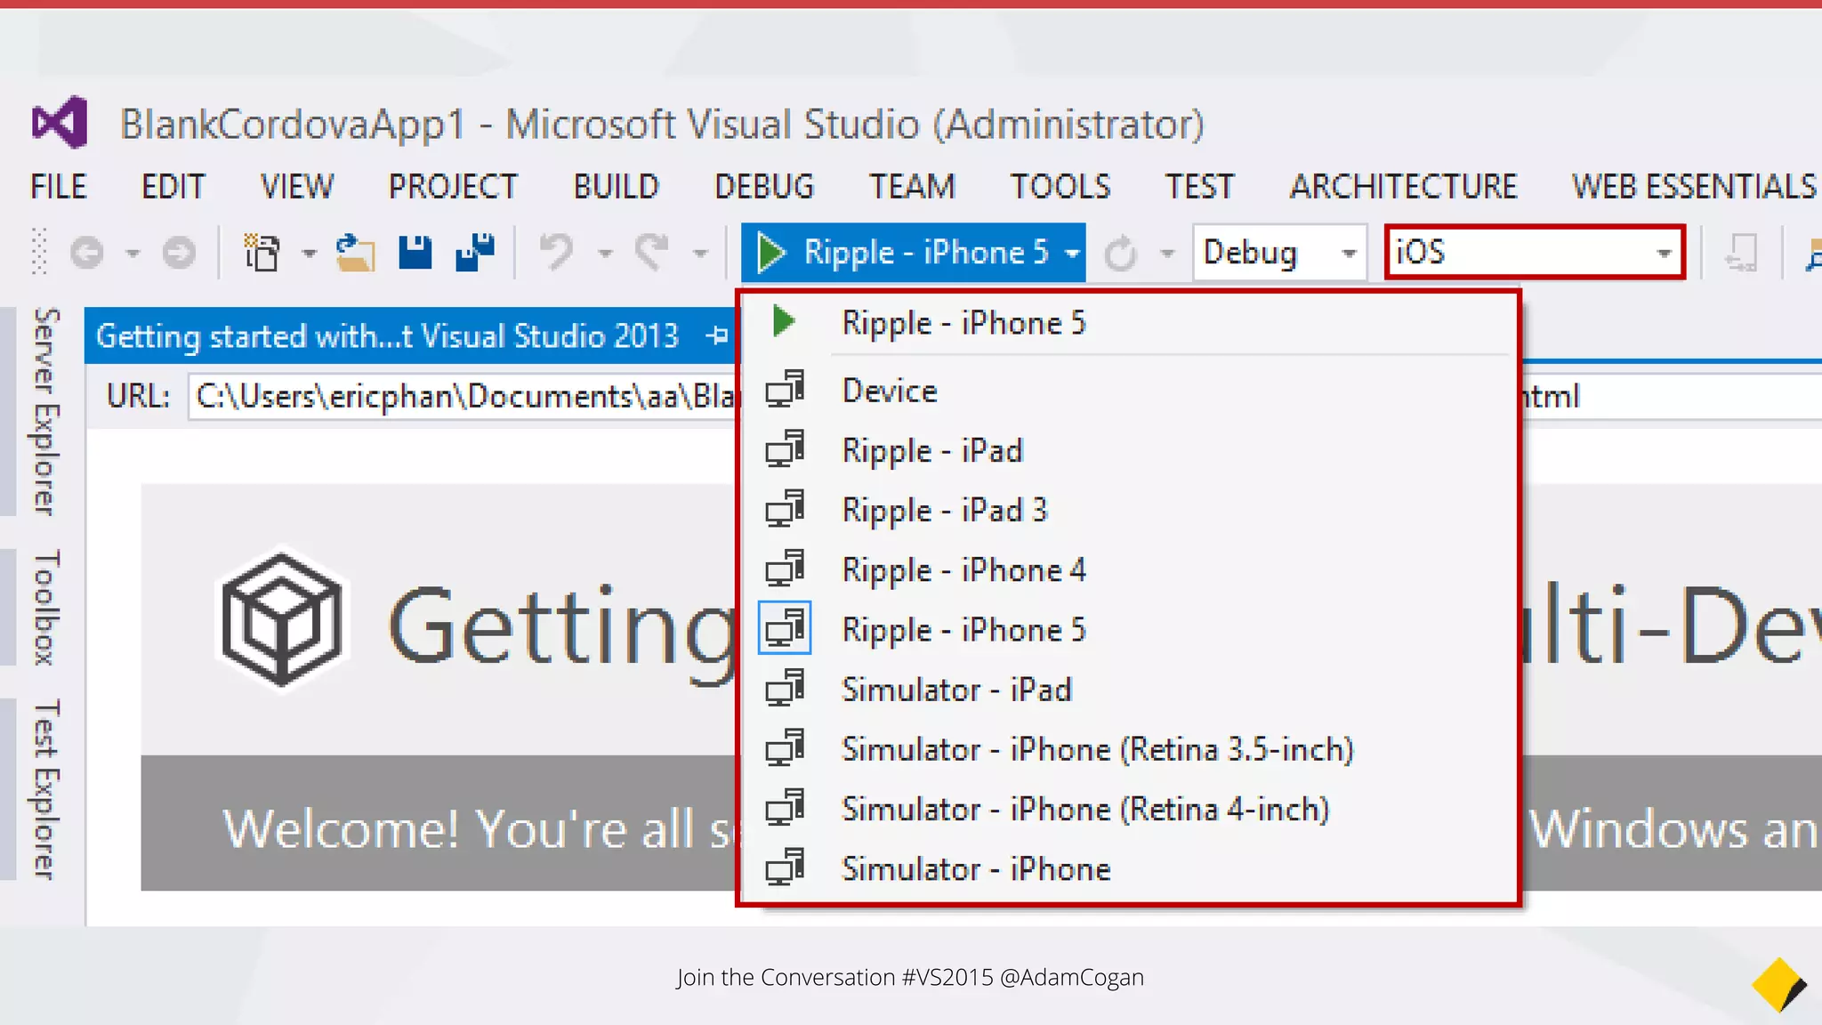Select Ripple - iPad 3 target
Screen dimensions: 1822x1025
coord(1129,510)
